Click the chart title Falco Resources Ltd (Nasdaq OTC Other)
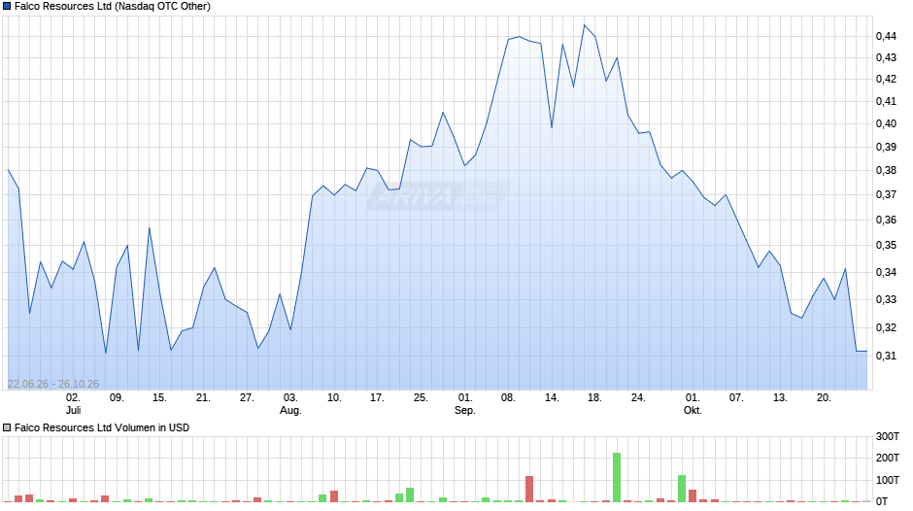The height and width of the screenshot is (511, 913). (113, 7)
